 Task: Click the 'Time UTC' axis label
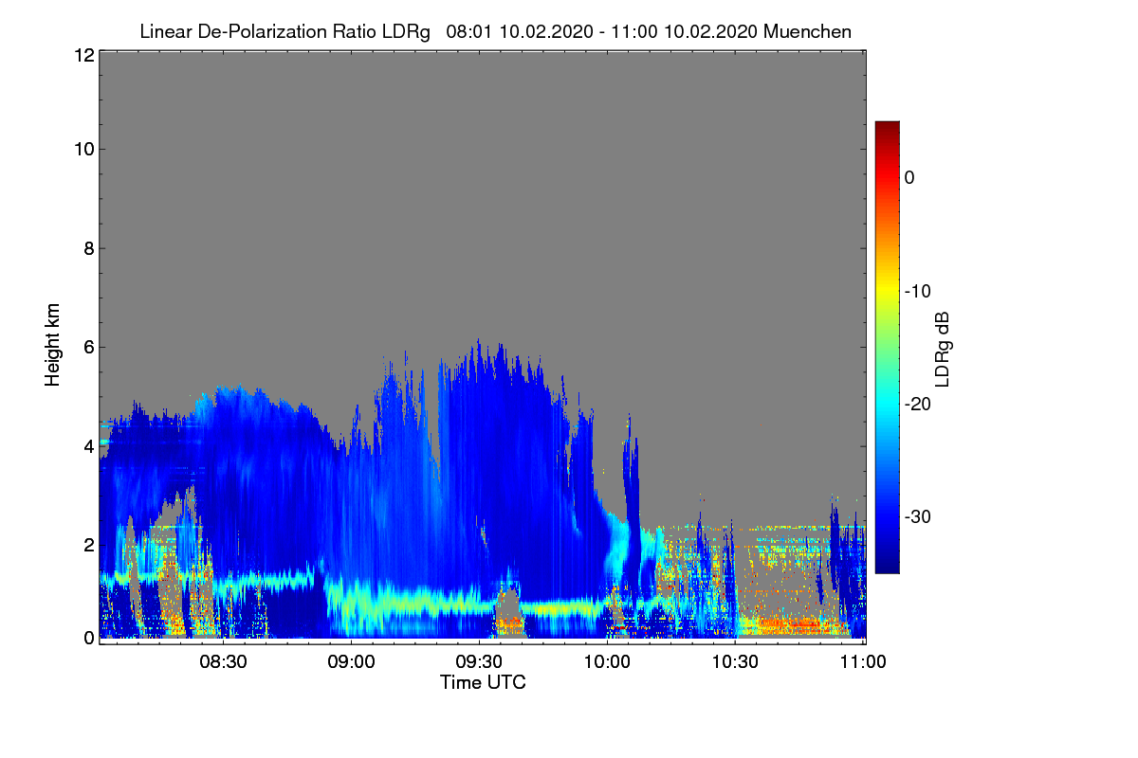click(x=483, y=682)
